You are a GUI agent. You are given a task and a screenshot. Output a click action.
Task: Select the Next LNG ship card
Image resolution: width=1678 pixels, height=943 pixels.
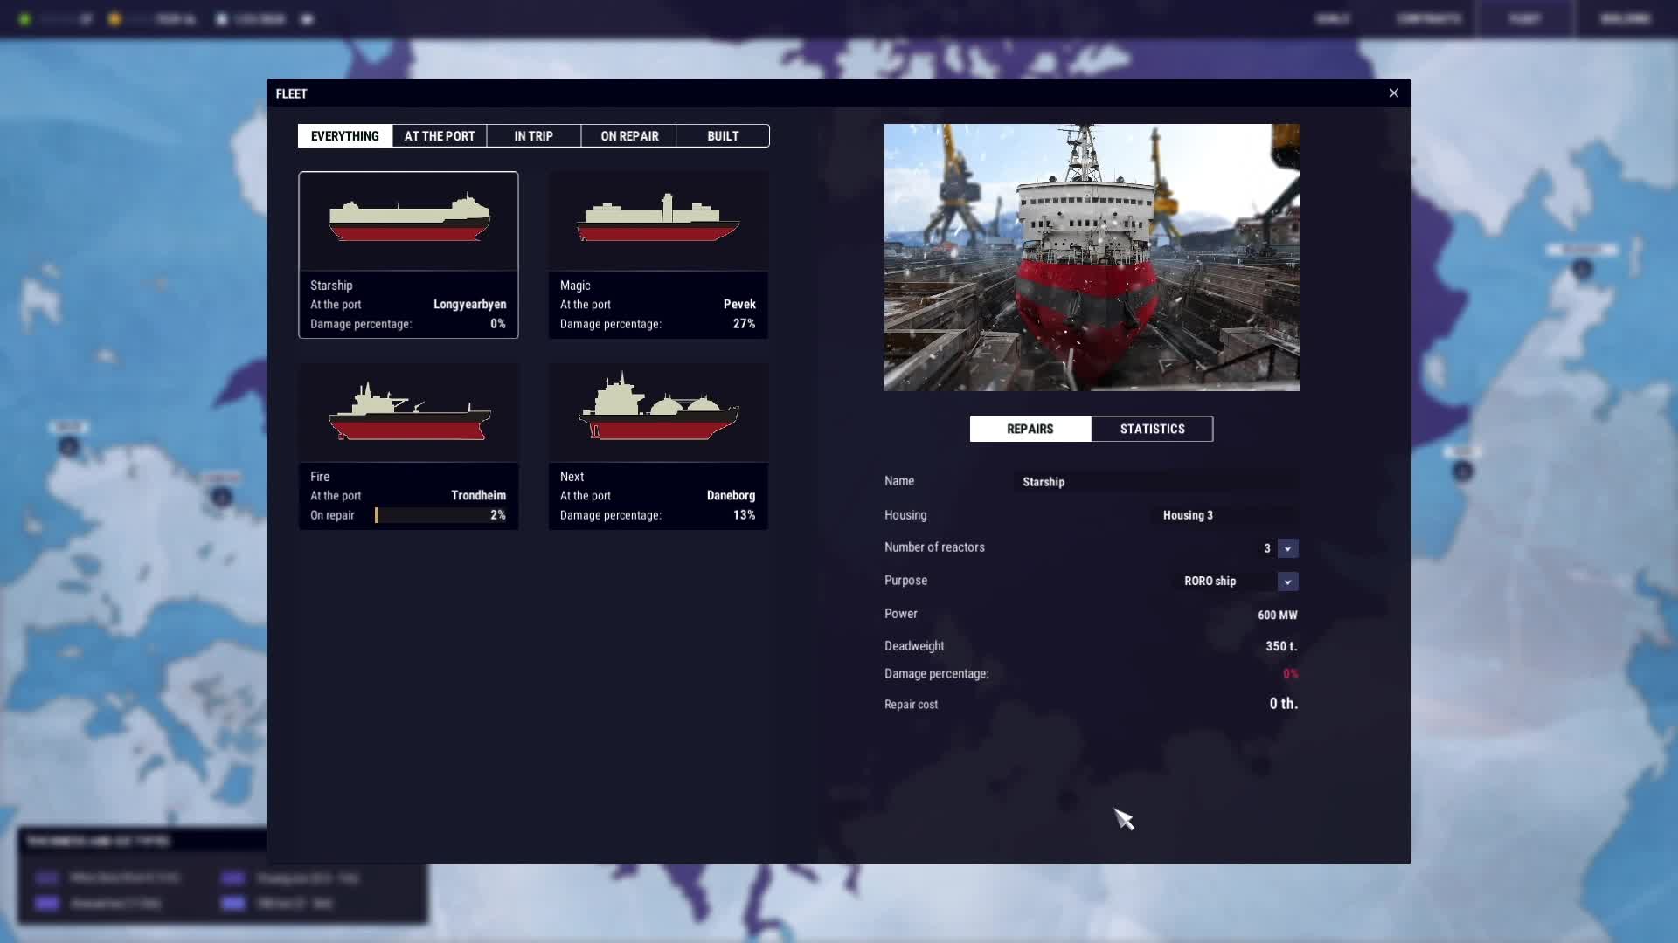[x=658, y=412]
